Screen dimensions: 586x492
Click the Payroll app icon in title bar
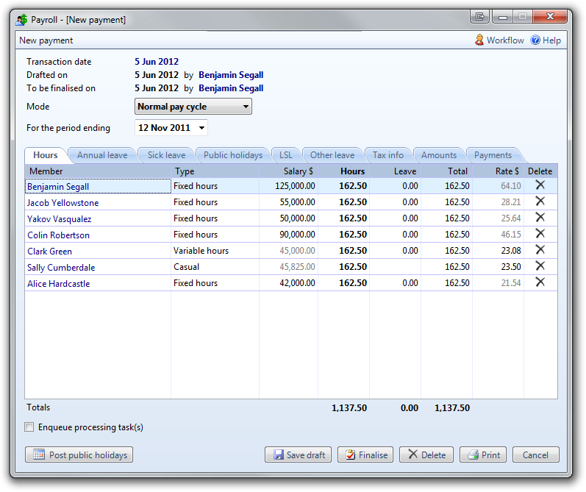[x=21, y=19]
